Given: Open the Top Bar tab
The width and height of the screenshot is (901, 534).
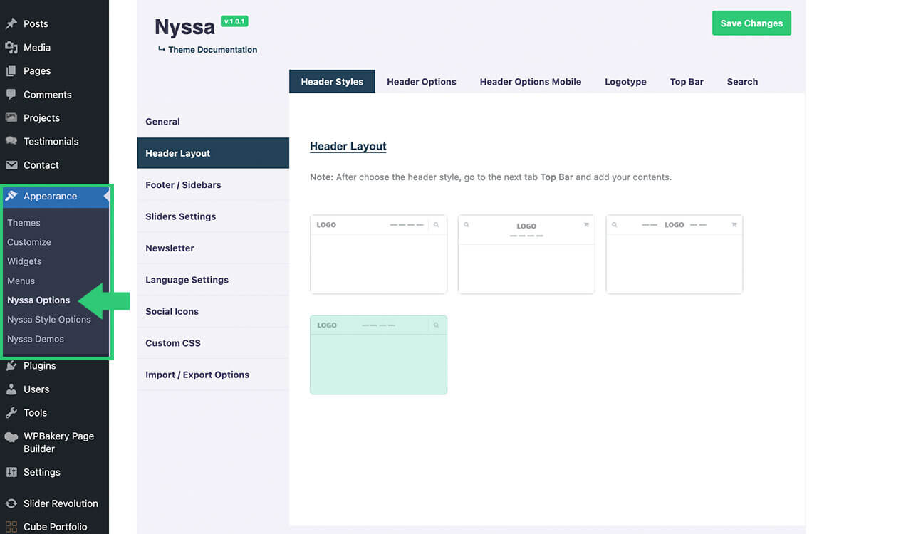Looking at the screenshot, I should click(x=687, y=82).
